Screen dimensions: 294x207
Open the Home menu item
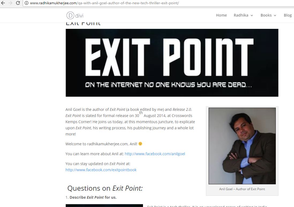(x=221, y=15)
